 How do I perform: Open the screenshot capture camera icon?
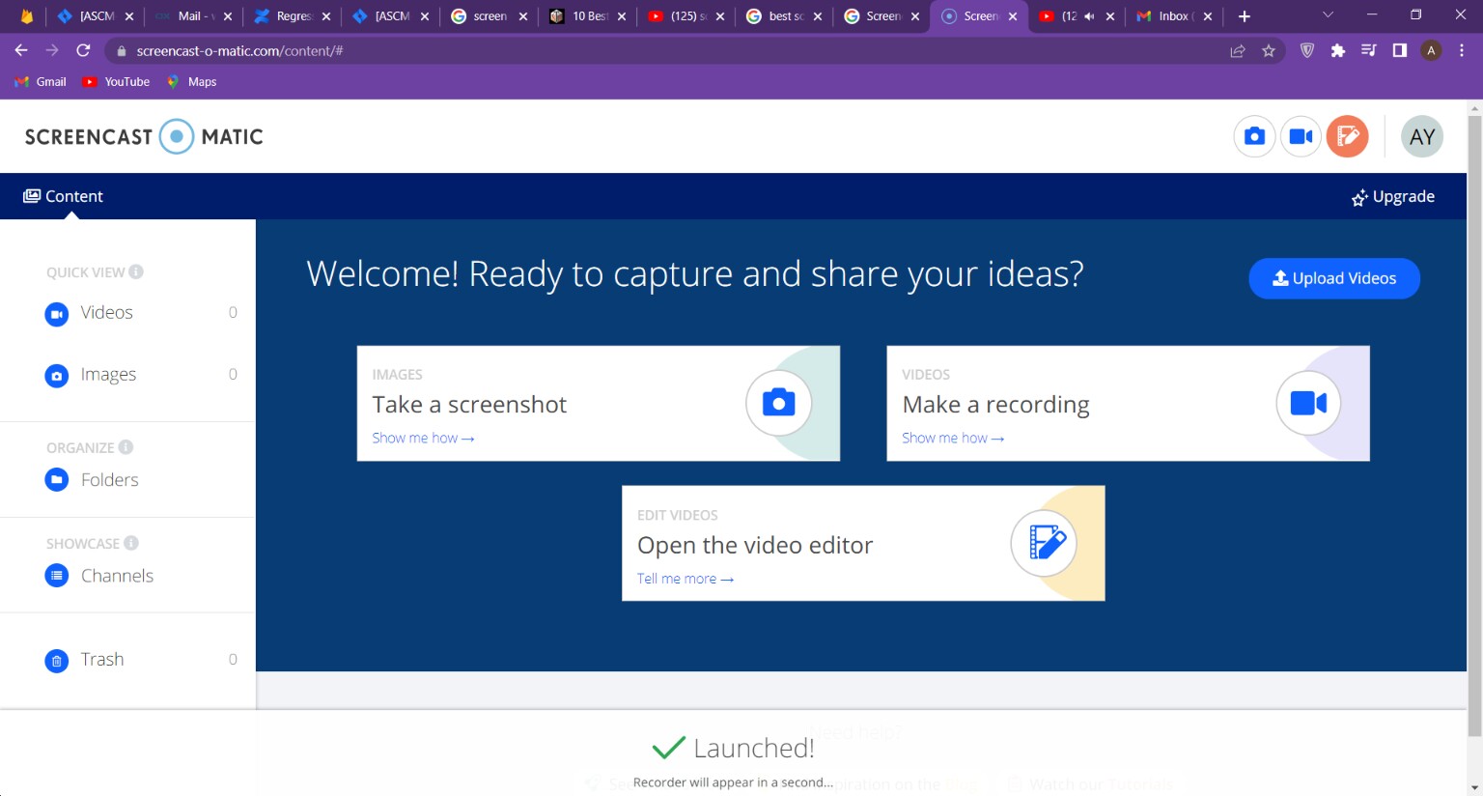tap(1254, 136)
